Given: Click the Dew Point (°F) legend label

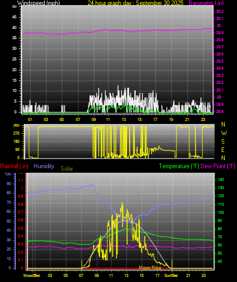Looking at the screenshot, I should [218, 166].
